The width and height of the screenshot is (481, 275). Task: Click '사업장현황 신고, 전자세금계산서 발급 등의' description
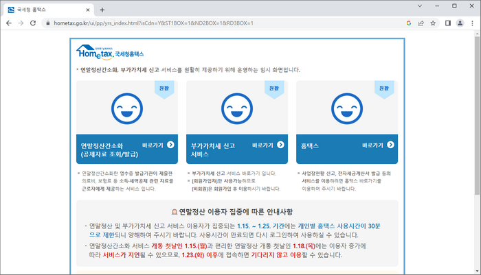coord(346,174)
